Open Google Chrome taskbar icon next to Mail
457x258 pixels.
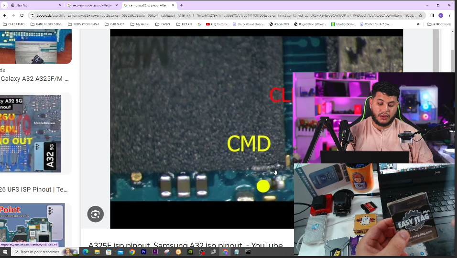click(x=132, y=252)
